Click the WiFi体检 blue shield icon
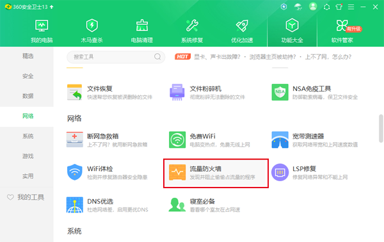 coord(74,172)
